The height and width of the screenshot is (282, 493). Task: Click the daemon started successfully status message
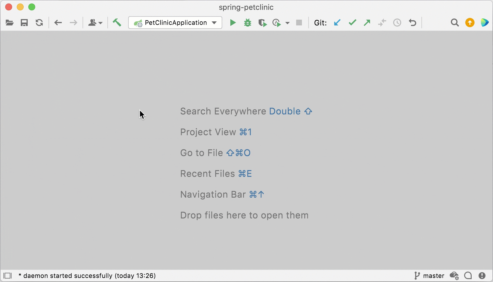tap(87, 276)
